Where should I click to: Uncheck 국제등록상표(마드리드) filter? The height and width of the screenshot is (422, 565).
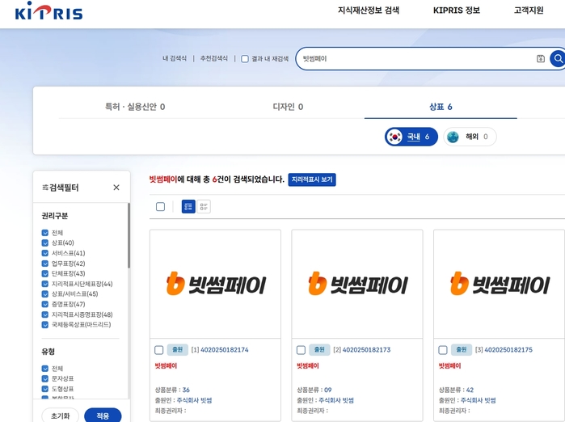(x=45, y=325)
